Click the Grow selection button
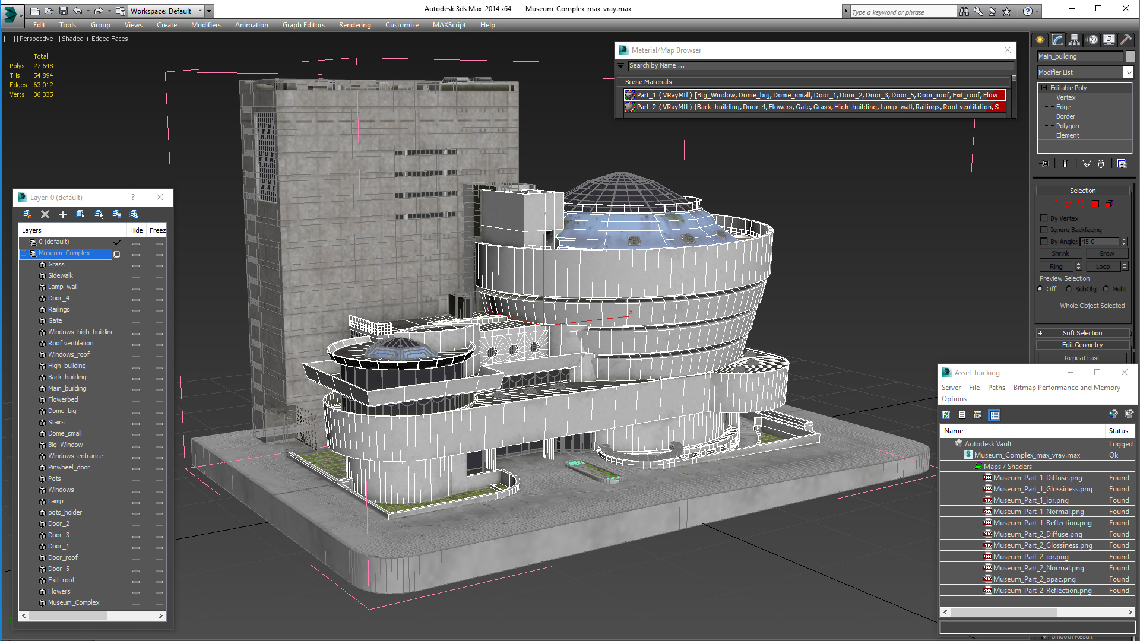 pyautogui.click(x=1107, y=253)
